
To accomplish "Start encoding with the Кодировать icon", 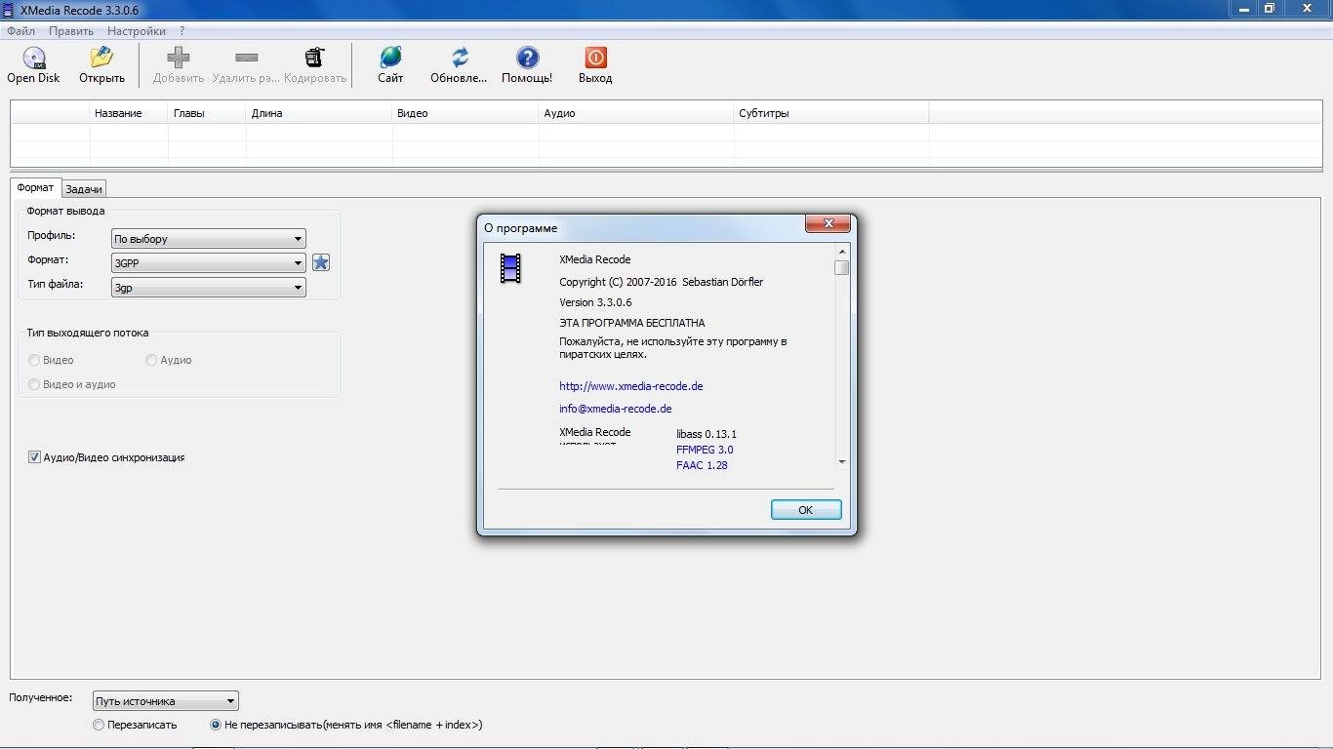I will (x=314, y=58).
